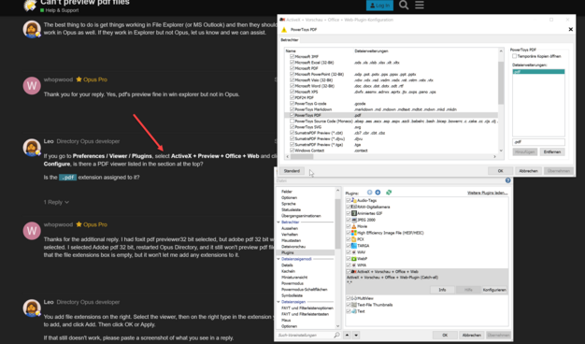Click the WAV plugin icon
Viewport: 585px width, 344px height.
[x=354, y=252]
